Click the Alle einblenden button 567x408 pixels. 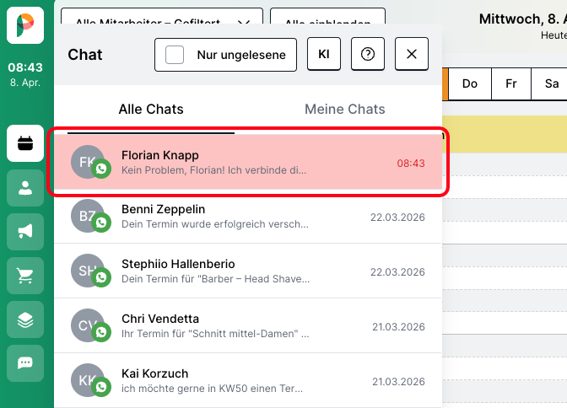(x=327, y=16)
